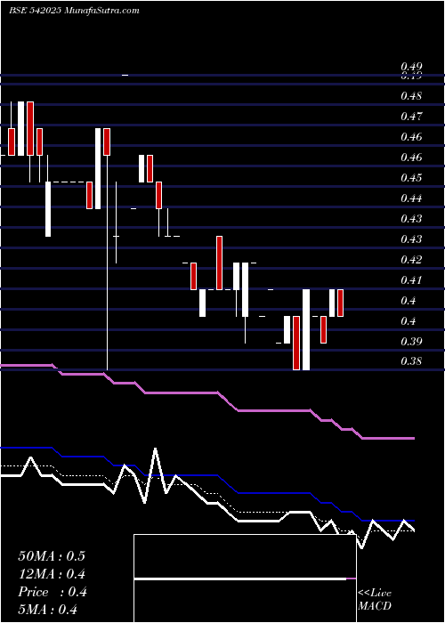Image resolution: width=445 pixels, height=623 pixels.
Task: Select the 50MA : 0.5 reading
Action: 52,556
